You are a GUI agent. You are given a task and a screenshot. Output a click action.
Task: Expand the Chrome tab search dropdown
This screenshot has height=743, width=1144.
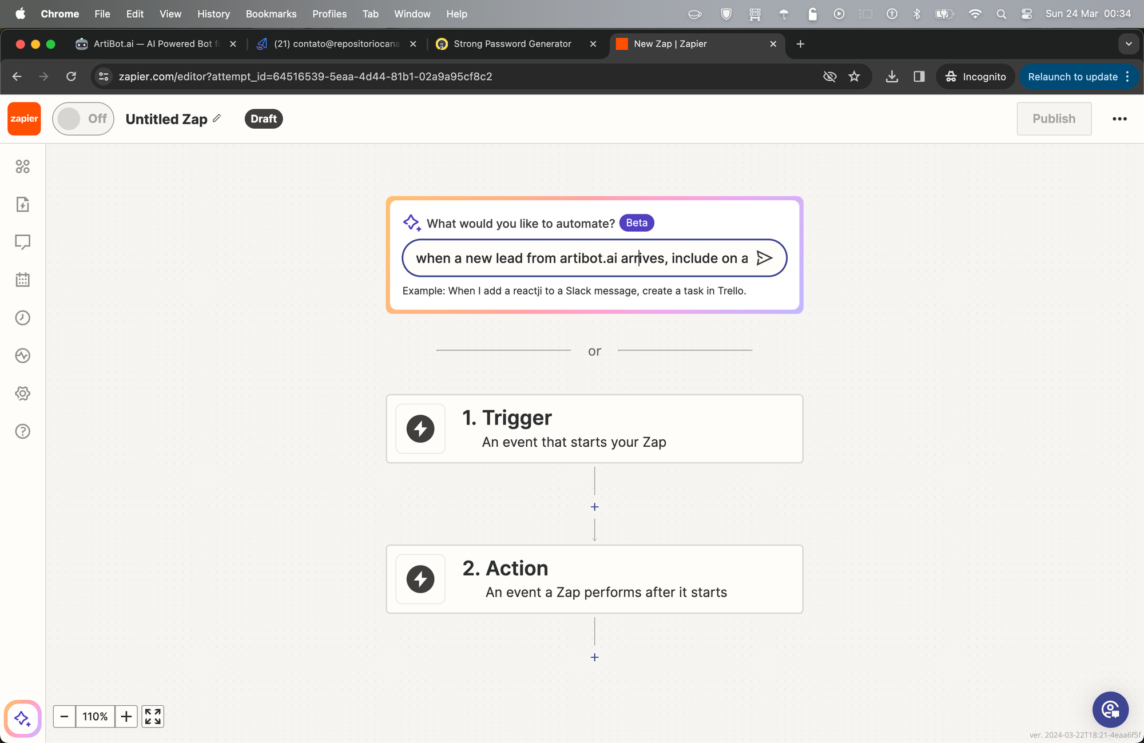(x=1129, y=44)
